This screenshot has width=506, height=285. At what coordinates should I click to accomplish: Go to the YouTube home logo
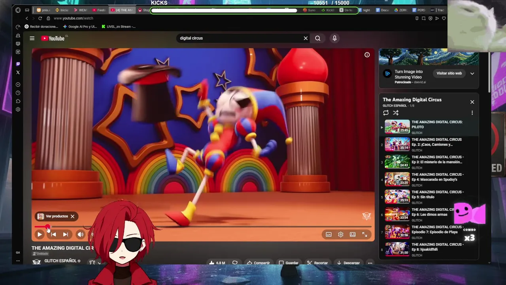(x=53, y=38)
